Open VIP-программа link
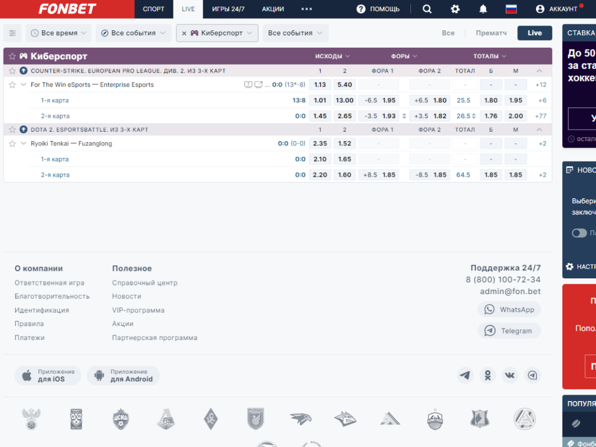This screenshot has height=447, width=596. click(x=138, y=310)
